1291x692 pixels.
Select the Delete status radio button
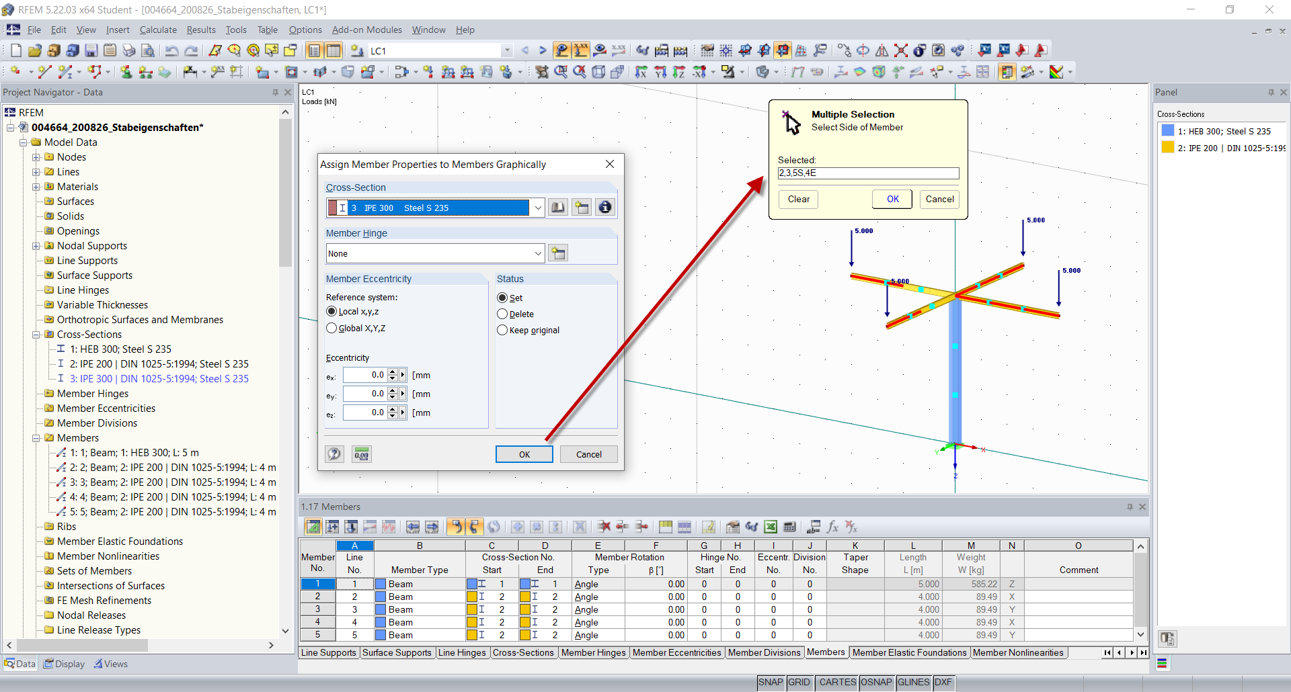(x=502, y=314)
